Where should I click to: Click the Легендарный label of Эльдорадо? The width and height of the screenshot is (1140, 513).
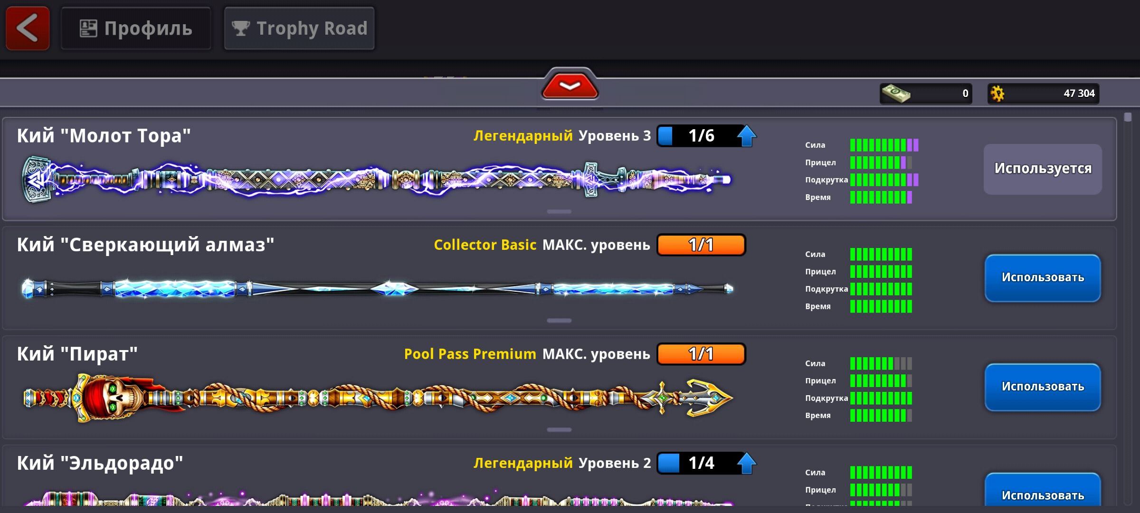(x=523, y=463)
